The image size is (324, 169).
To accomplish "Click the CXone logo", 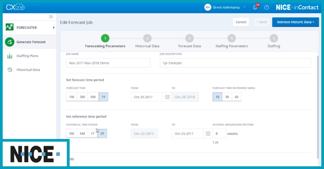I will pos(15,7).
